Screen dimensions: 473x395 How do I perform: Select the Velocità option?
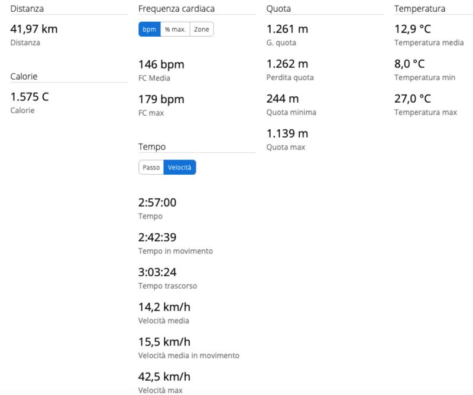coord(180,168)
